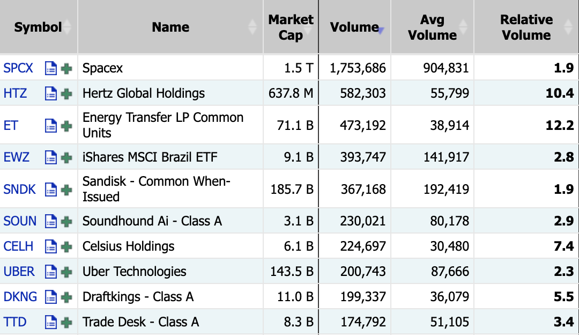This screenshot has width=579, height=335.
Task: Sort by Market Cap column header
Action: pyautogui.click(x=291, y=27)
